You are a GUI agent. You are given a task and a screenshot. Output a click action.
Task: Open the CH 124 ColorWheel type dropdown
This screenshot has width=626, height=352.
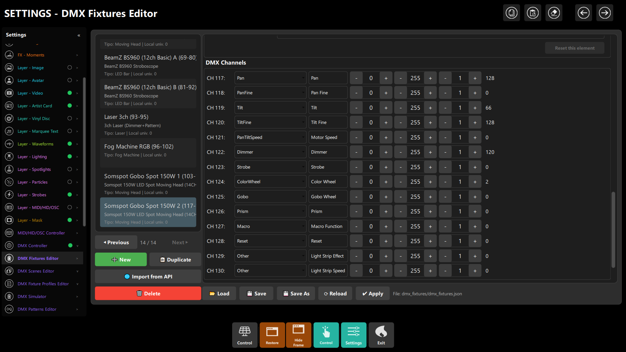270,182
